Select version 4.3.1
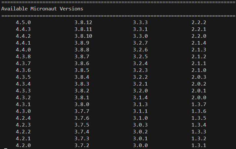The width and height of the screenshot is (236, 149). click(23, 104)
